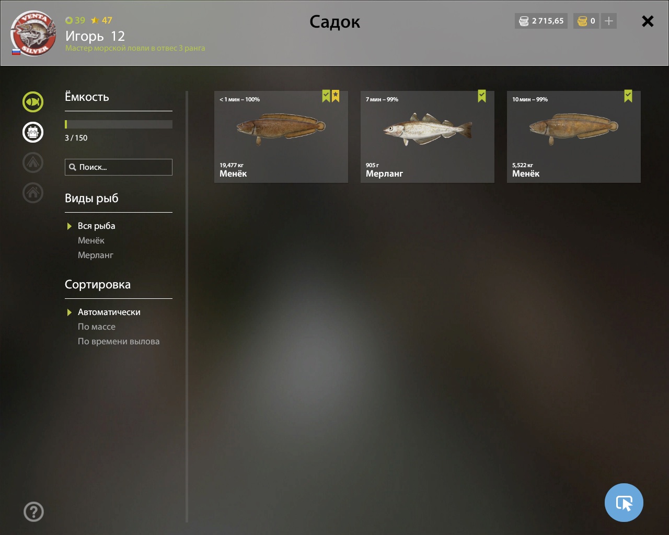Viewport: 669px width, 535px height.
Task: Filter fish list by Мерланг
Action: click(x=95, y=255)
